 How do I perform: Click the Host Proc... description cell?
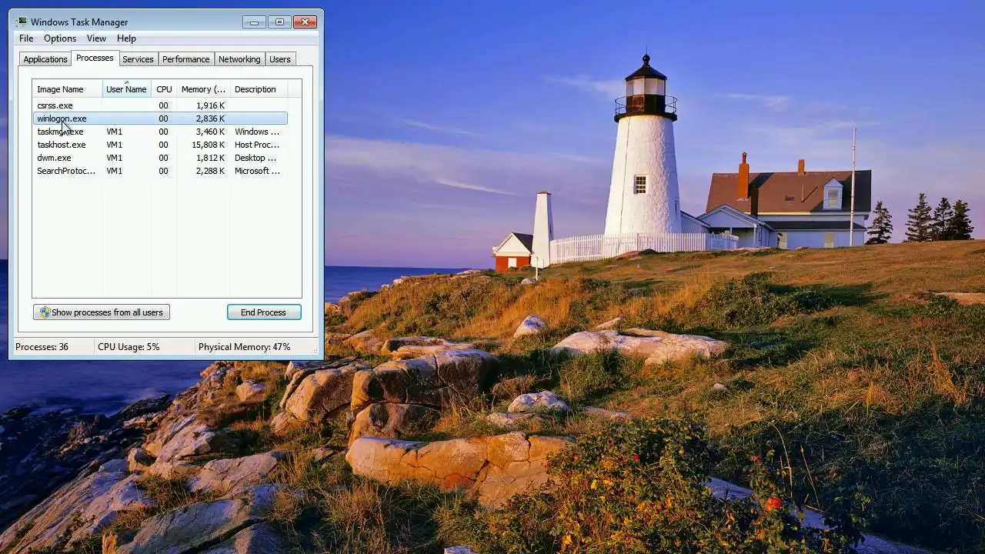click(257, 145)
